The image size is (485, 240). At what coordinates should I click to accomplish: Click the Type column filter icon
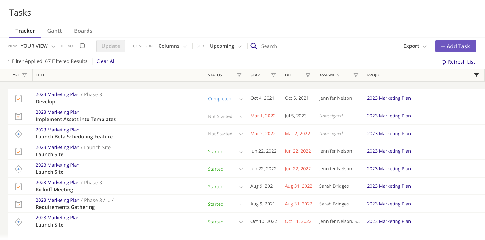[25, 75]
